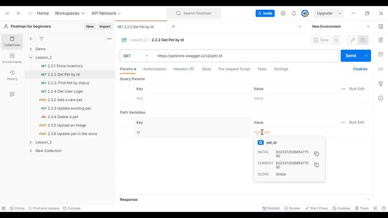Open the user avatar menu
The width and height of the screenshot is (388, 218).
click(x=305, y=13)
